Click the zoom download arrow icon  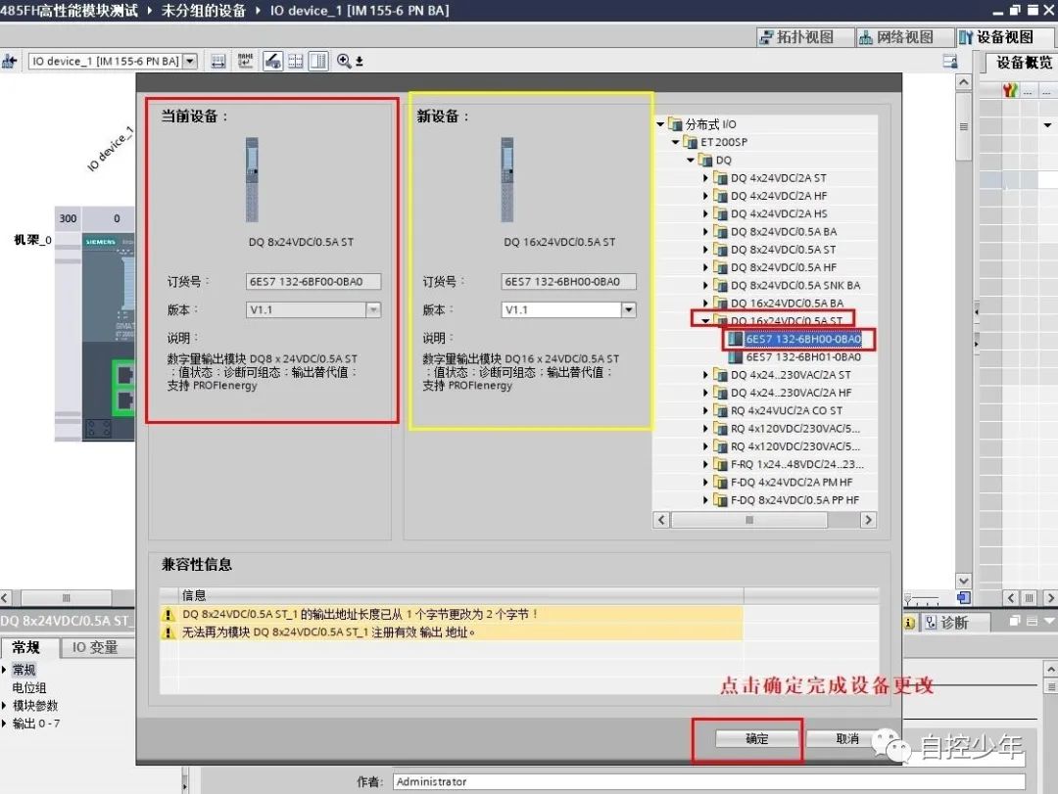360,62
